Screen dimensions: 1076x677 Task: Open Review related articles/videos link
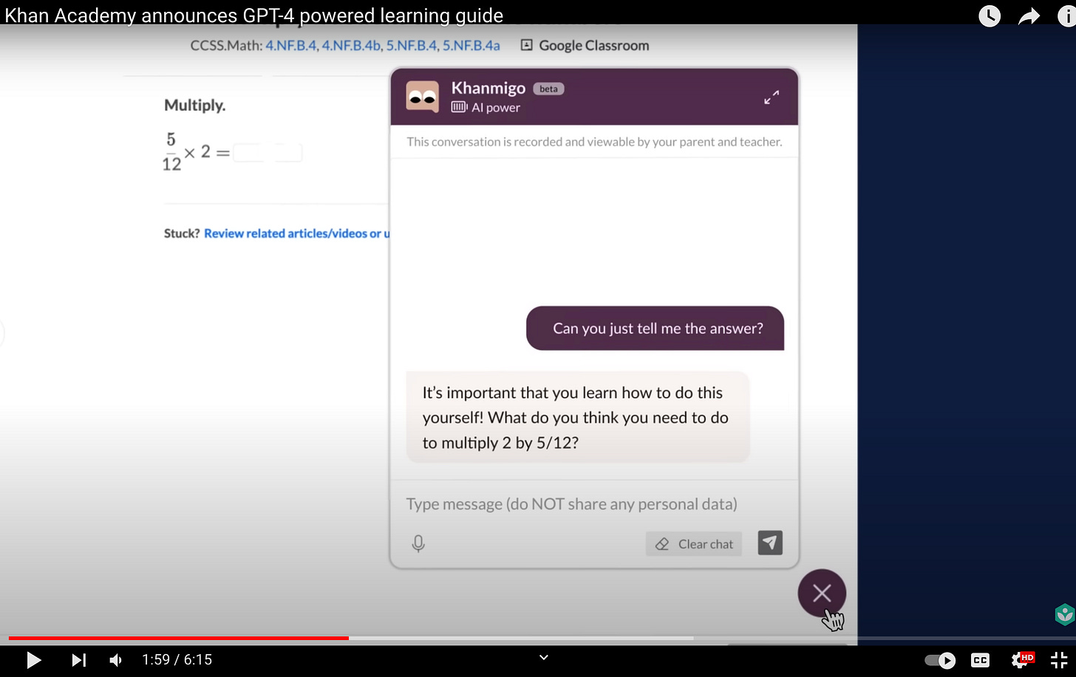click(296, 233)
